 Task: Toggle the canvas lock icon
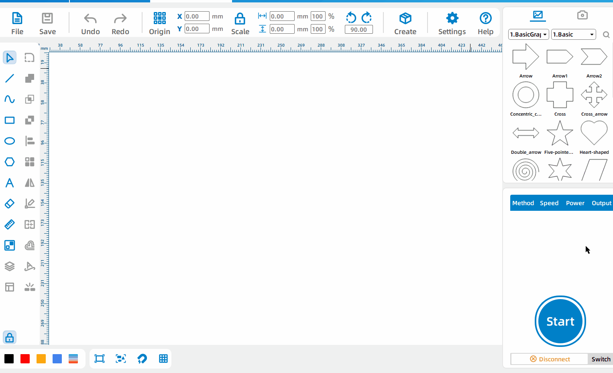[x=10, y=337]
